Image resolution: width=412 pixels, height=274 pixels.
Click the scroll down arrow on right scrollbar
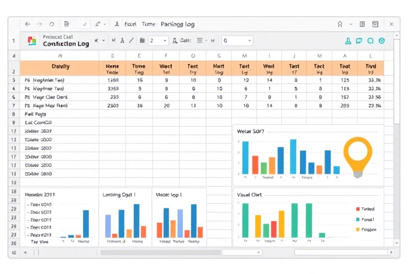click(x=397, y=243)
